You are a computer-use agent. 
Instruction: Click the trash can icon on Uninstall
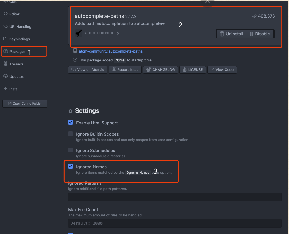pos(222,34)
